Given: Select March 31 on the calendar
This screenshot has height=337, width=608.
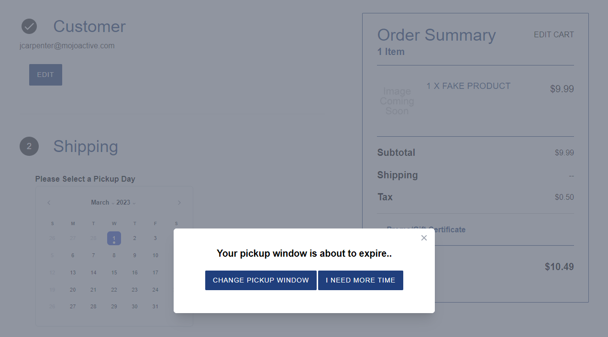Looking at the screenshot, I should pos(155,307).
